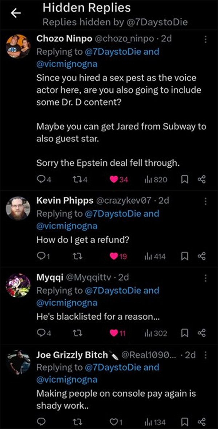Open Chozo Ninpo's profile picture

(18, 46)
